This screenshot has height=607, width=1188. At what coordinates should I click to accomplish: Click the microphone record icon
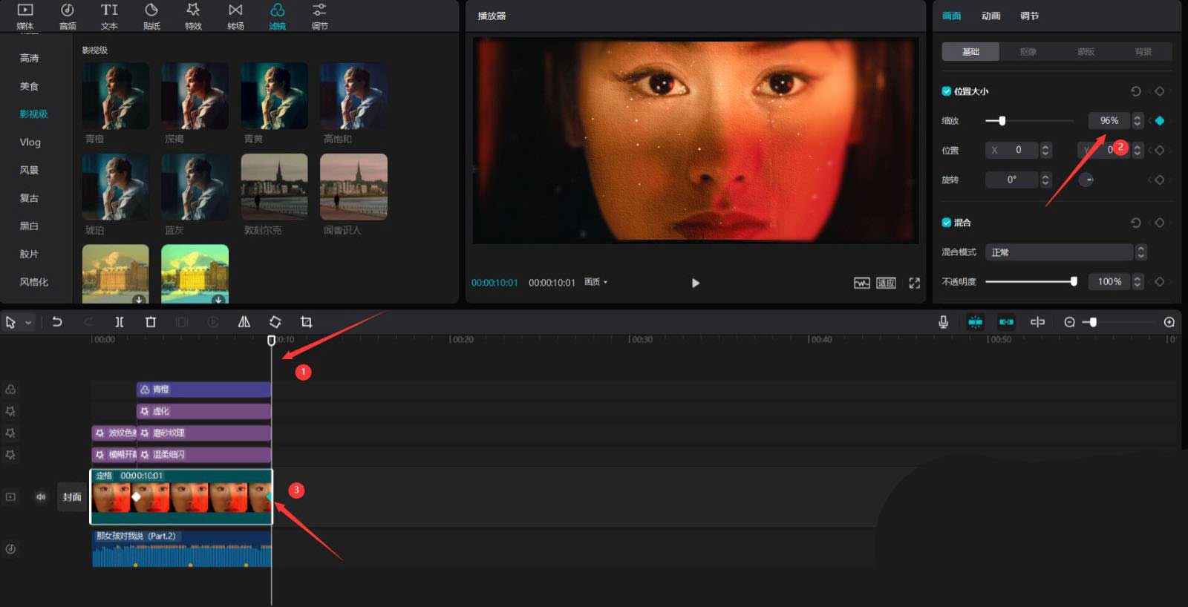pyautogui.click(x=943, y=322)
